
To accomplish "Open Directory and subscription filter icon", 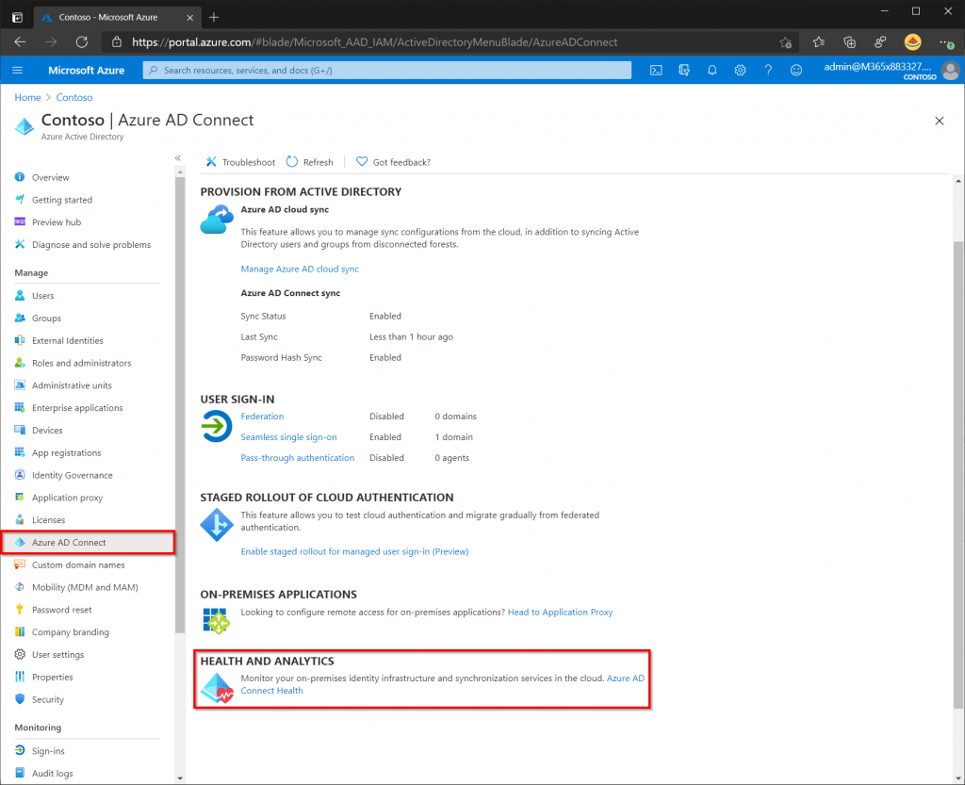I will click(x=684, y=70).
